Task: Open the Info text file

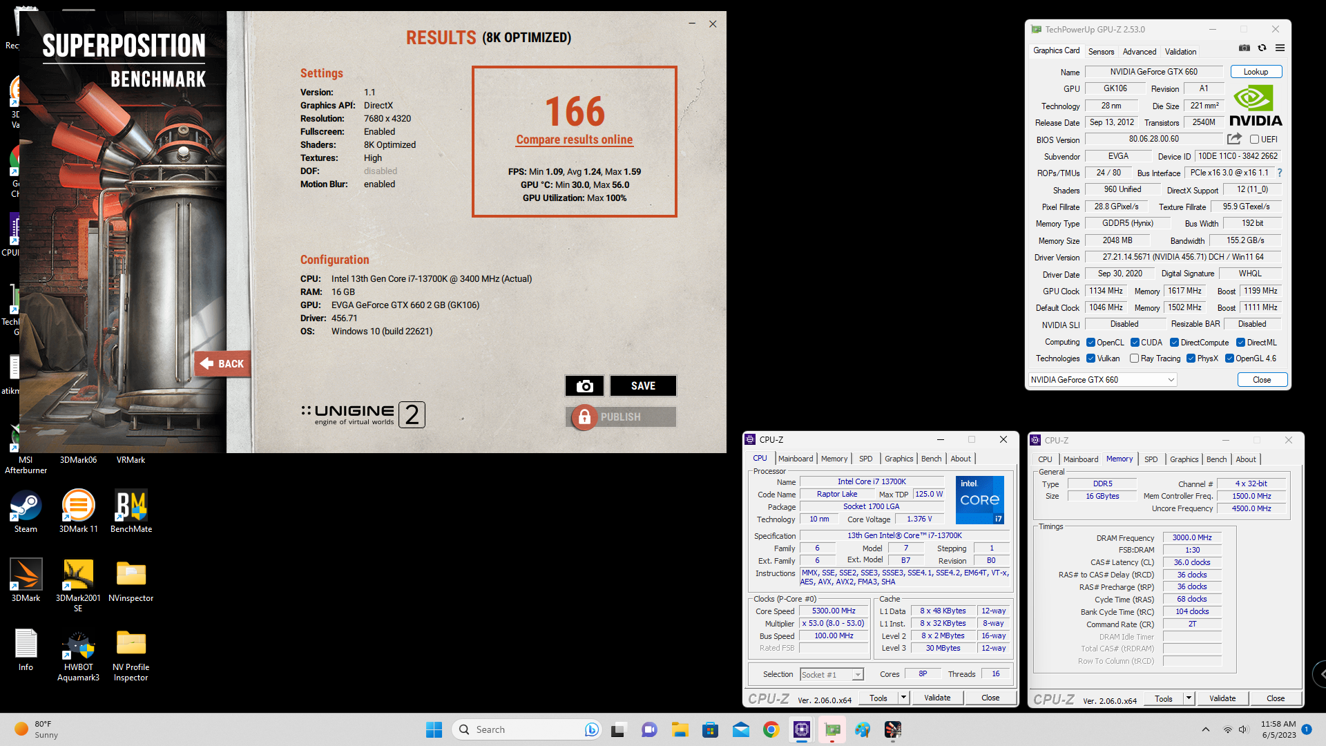Action: click(26, 650)
